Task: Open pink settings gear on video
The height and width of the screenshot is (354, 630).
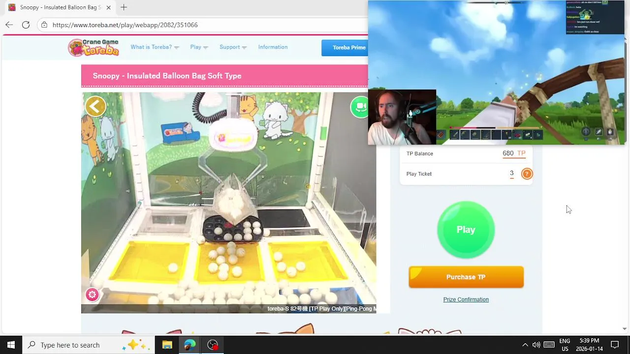Action: (x=92, y=295)
